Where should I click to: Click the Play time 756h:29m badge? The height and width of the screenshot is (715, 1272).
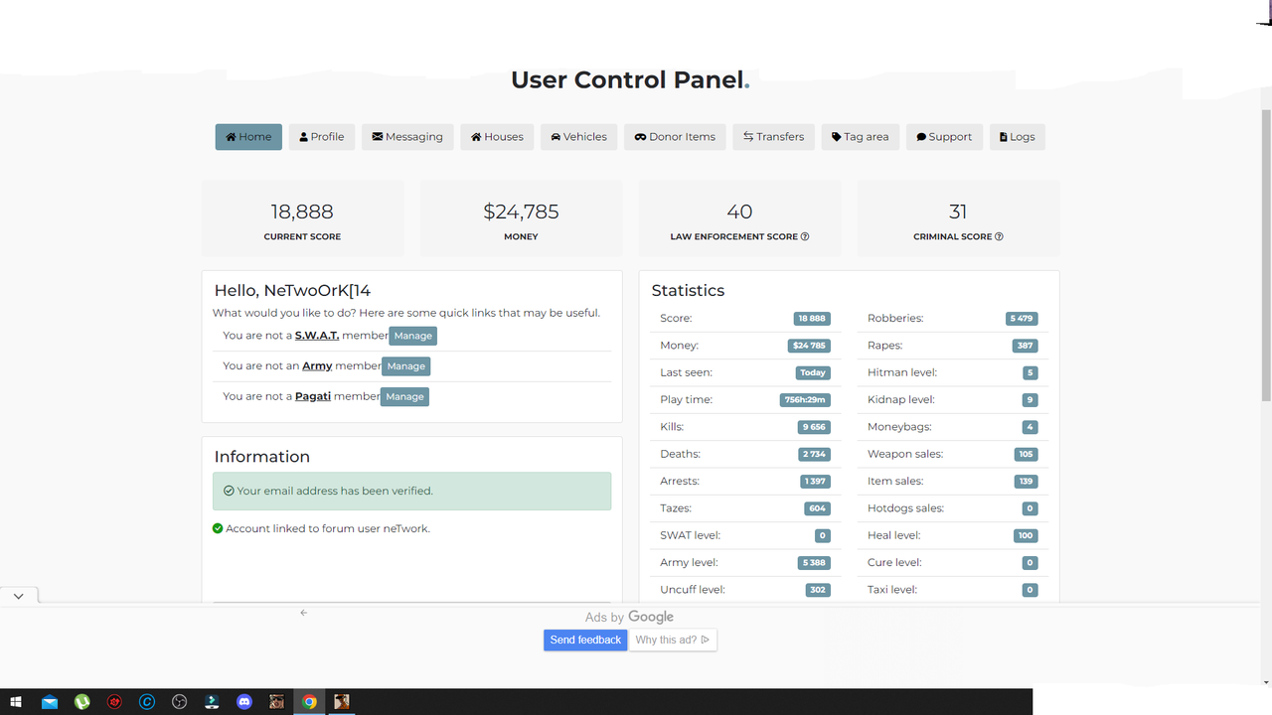[805, 400]
